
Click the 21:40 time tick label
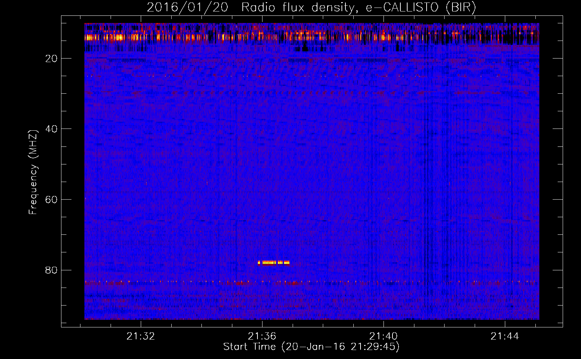coord(384,336)
